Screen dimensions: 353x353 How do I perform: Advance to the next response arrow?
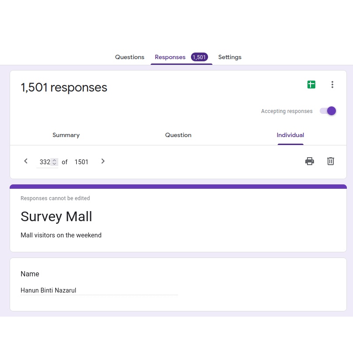point(103,161)
